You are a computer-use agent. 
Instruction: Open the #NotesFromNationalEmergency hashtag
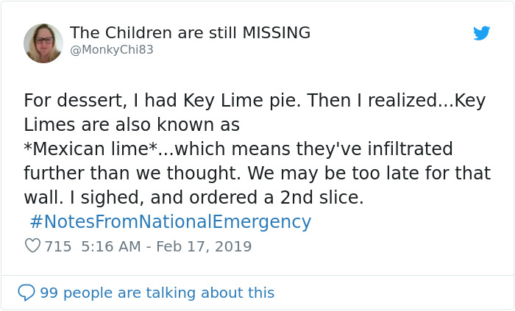(171, 222)
